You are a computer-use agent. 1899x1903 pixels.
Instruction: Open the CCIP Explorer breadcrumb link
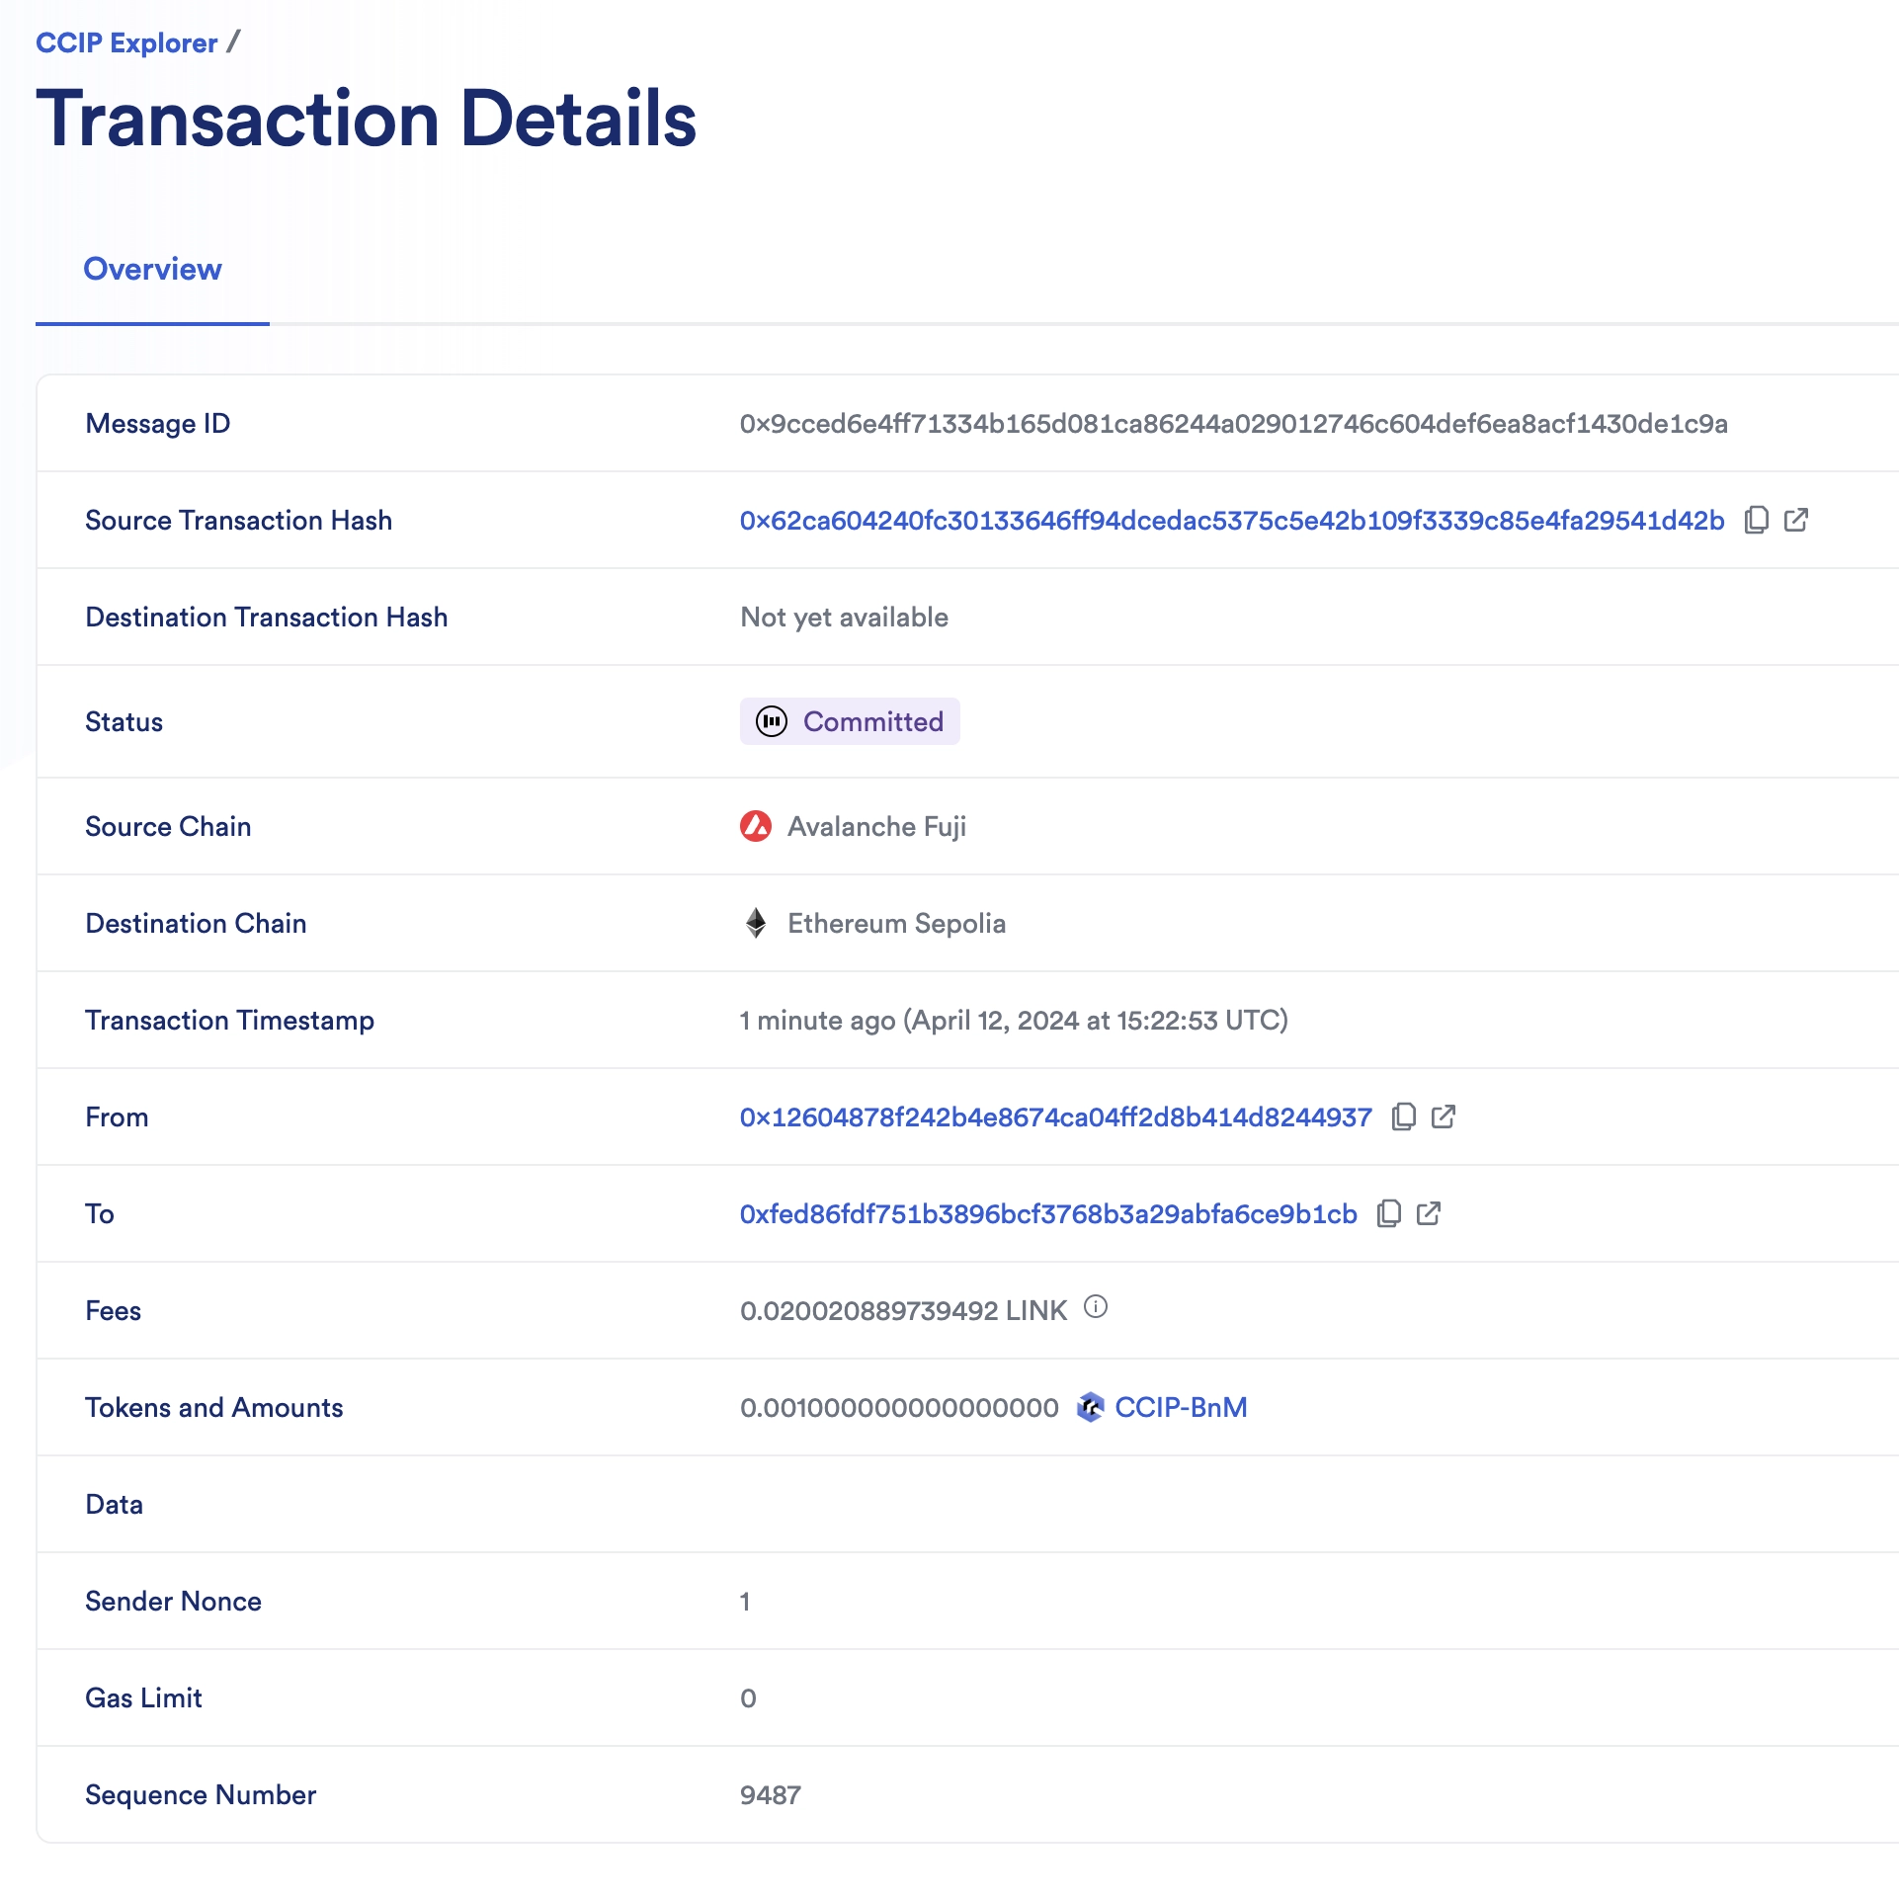(x=125, y=42)
